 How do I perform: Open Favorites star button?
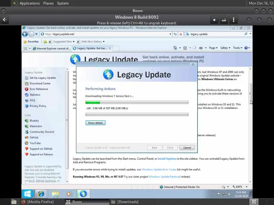click(x=31, y=41)
